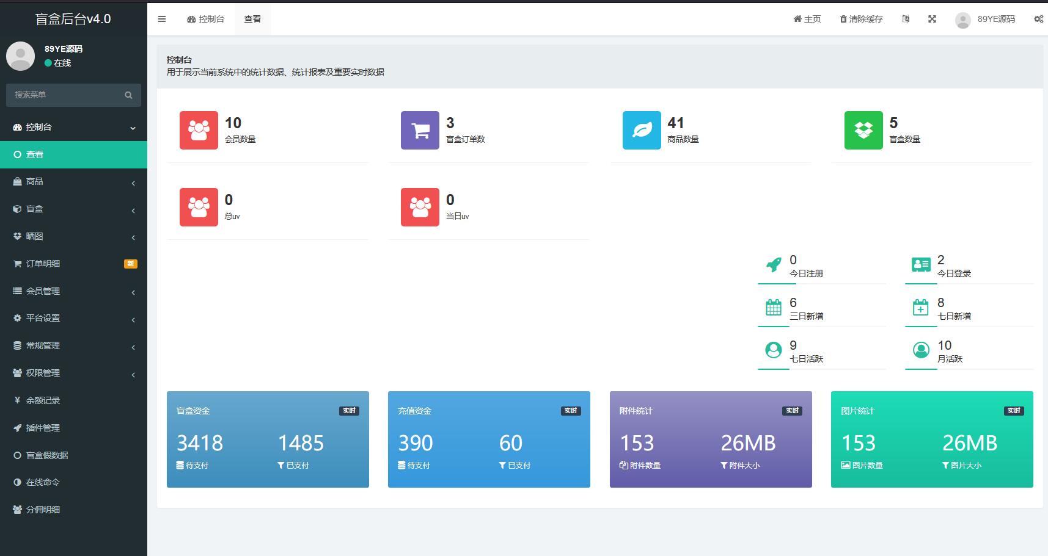Click the user circle icon for 七日活跃
This screenshot has width=1048, height=556.
774,350
